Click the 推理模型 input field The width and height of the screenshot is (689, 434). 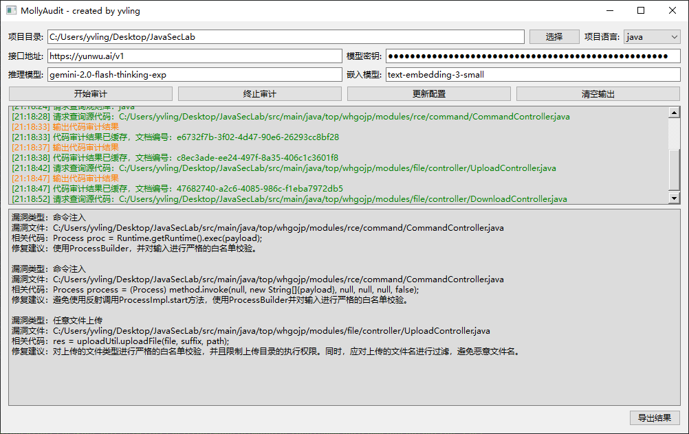coord(195,75)
